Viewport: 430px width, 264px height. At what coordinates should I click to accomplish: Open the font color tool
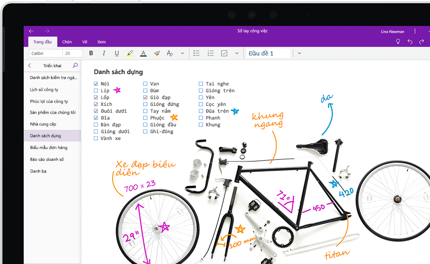click(143, 53)
